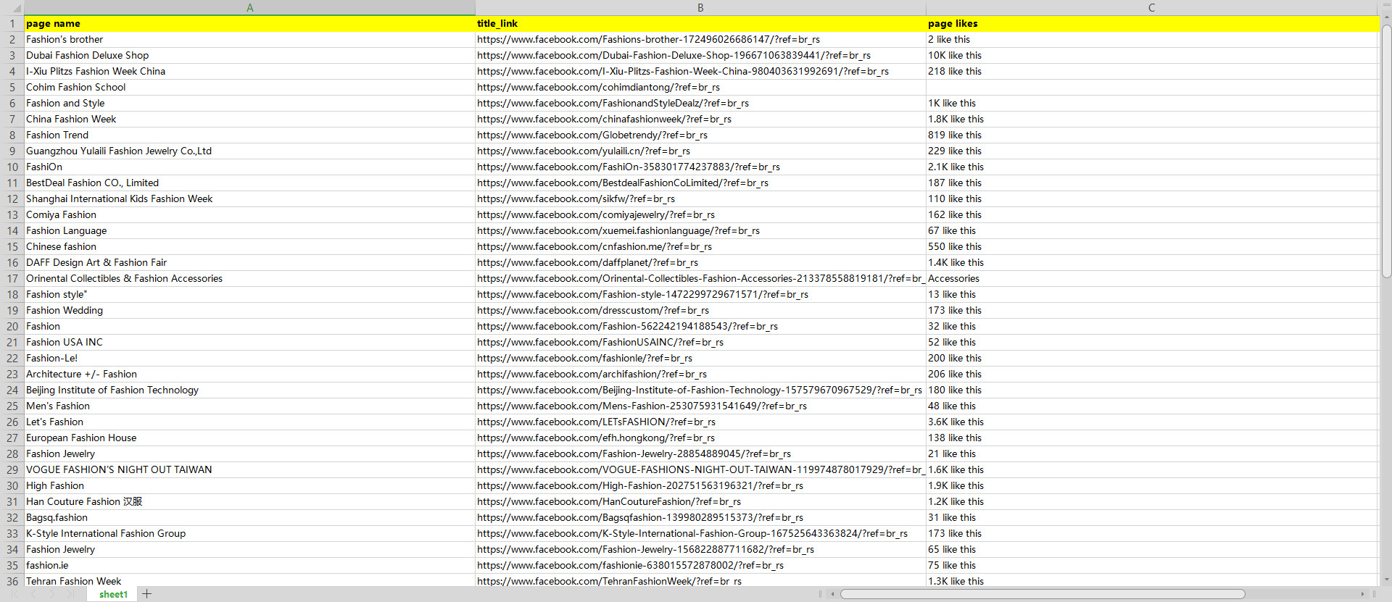Select 'Shanghai International Kids Fashion Week' cell
The width and height of the screenshot is (1392, 602).
point(249,199)
